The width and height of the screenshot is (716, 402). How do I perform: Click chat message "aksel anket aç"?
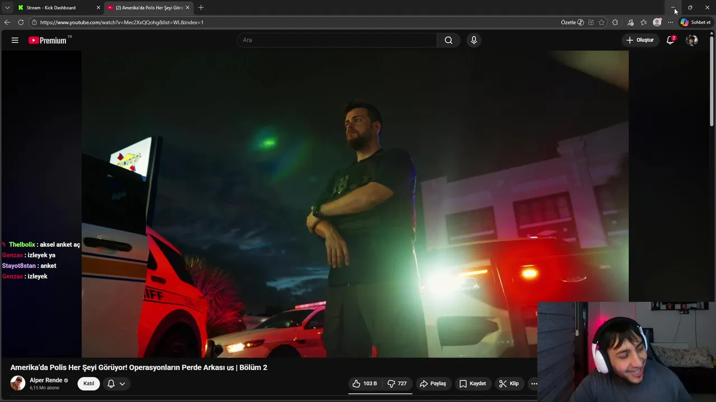[x=60, y=245]
